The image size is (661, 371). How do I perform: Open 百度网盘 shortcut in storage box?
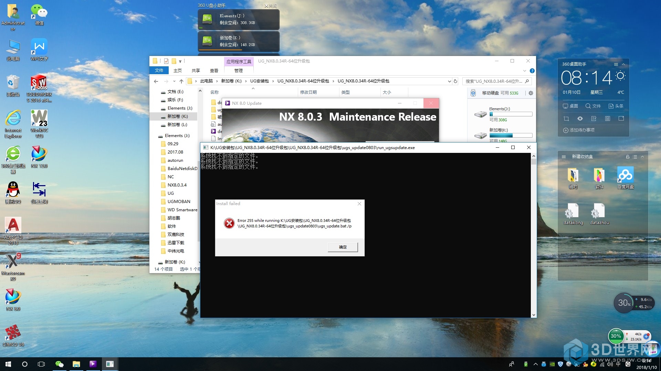tap(626, 177)
